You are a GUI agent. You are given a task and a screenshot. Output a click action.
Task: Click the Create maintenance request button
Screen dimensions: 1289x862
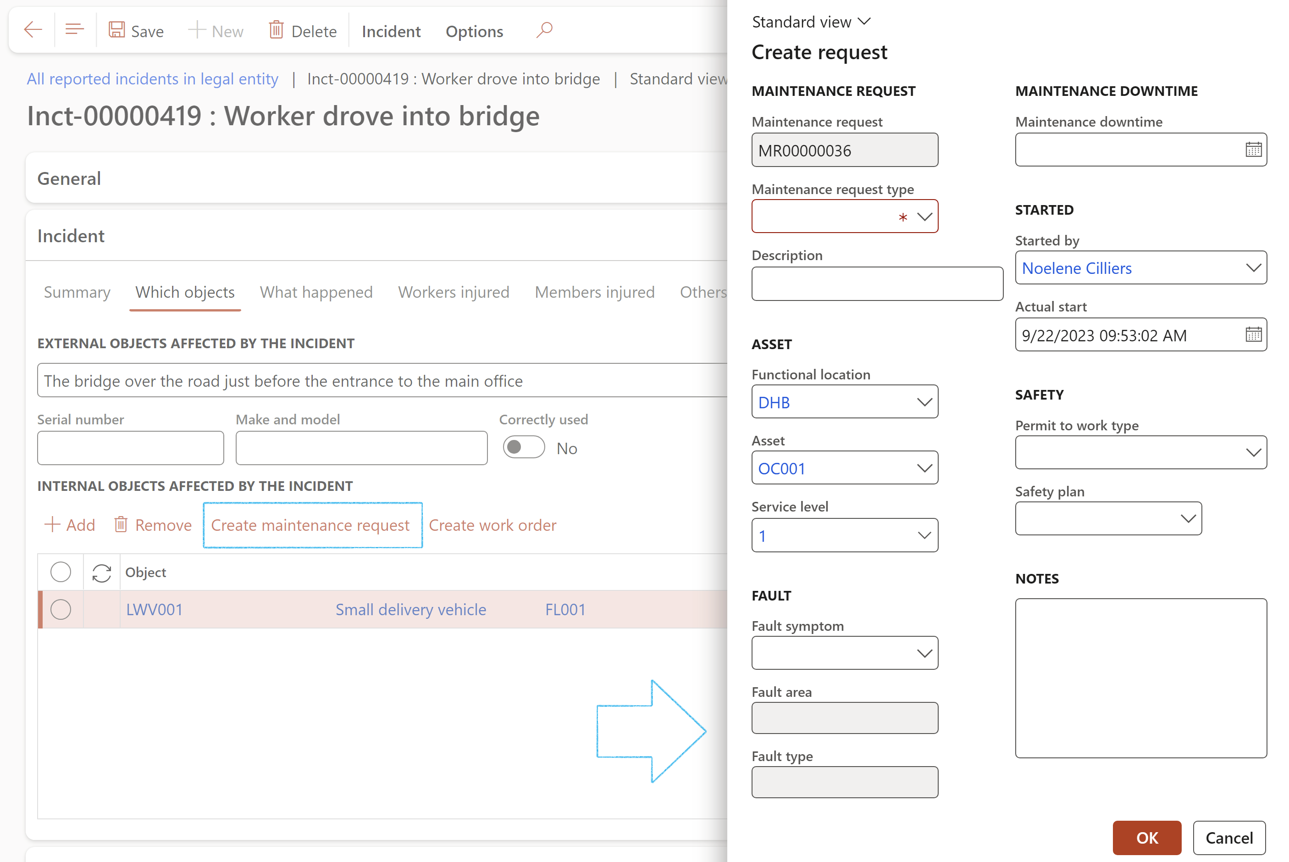point(310,524)
